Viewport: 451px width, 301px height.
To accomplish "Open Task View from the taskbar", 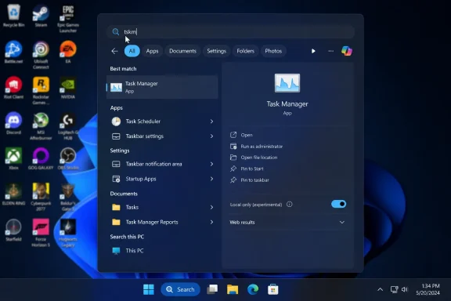I will (212, 289).
